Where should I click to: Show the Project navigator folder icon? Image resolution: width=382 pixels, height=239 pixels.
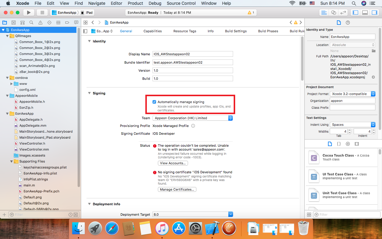pyautogui.click(x=4, y=22)
